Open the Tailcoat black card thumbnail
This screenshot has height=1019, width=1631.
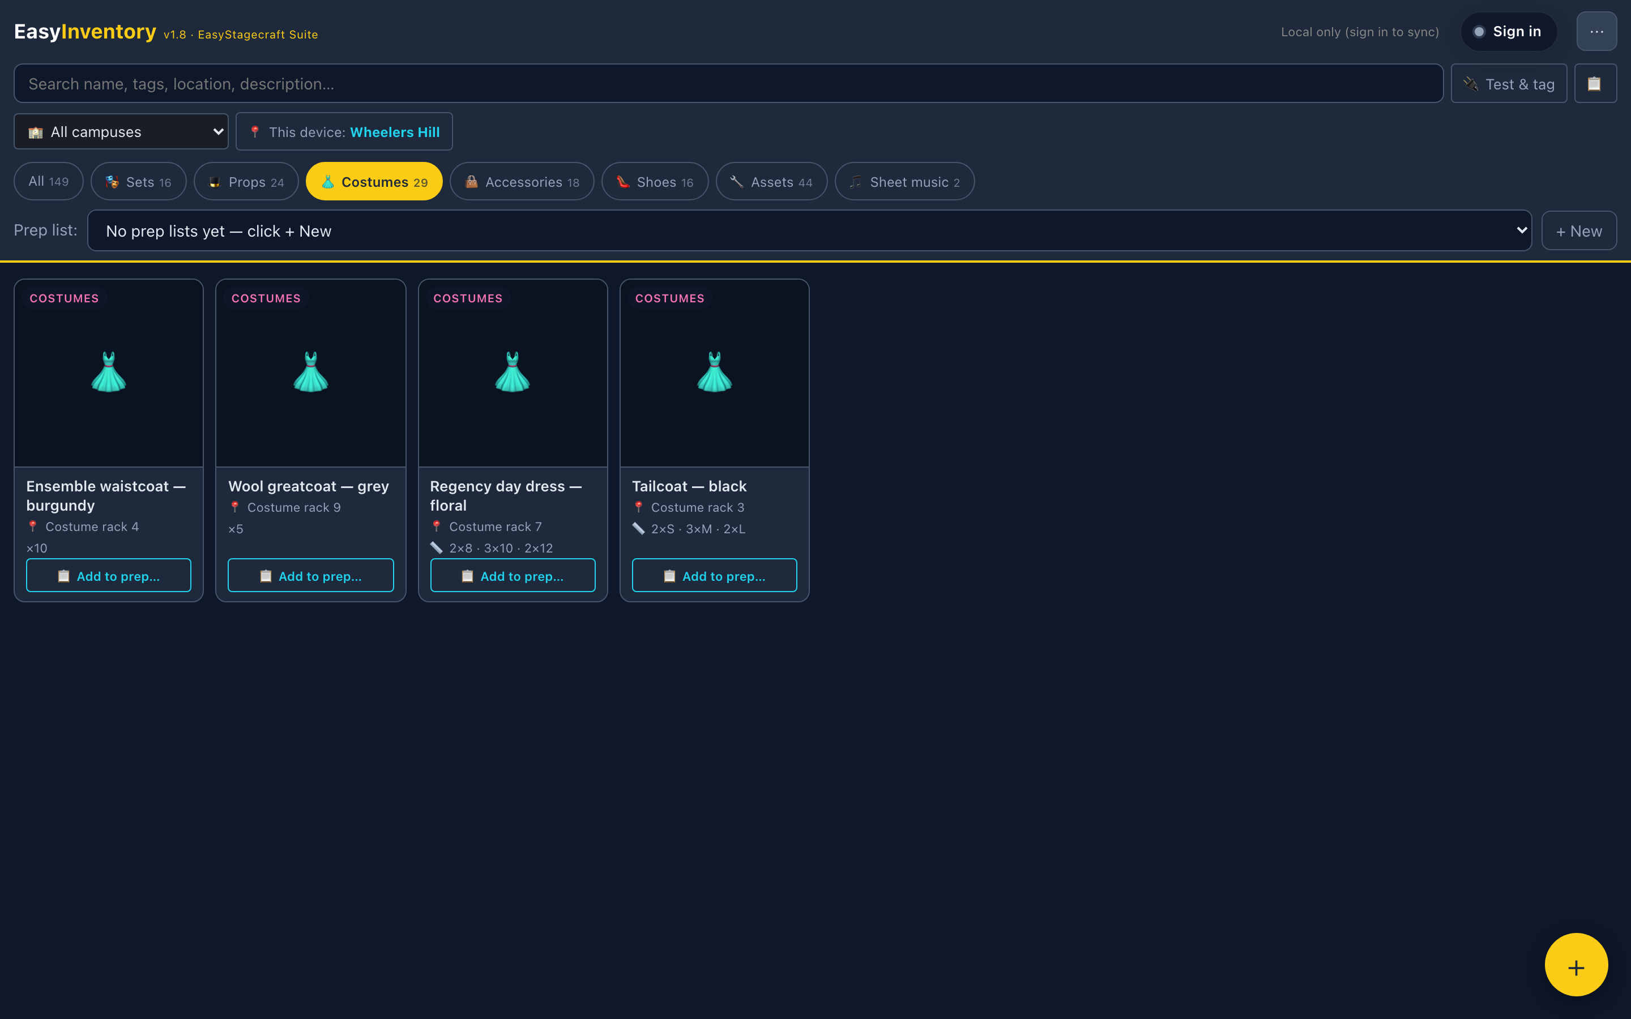(714, 373)
